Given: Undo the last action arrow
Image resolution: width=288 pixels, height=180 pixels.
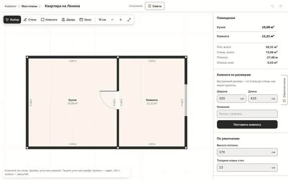Looking at the screenshot, I should (272, 6).
